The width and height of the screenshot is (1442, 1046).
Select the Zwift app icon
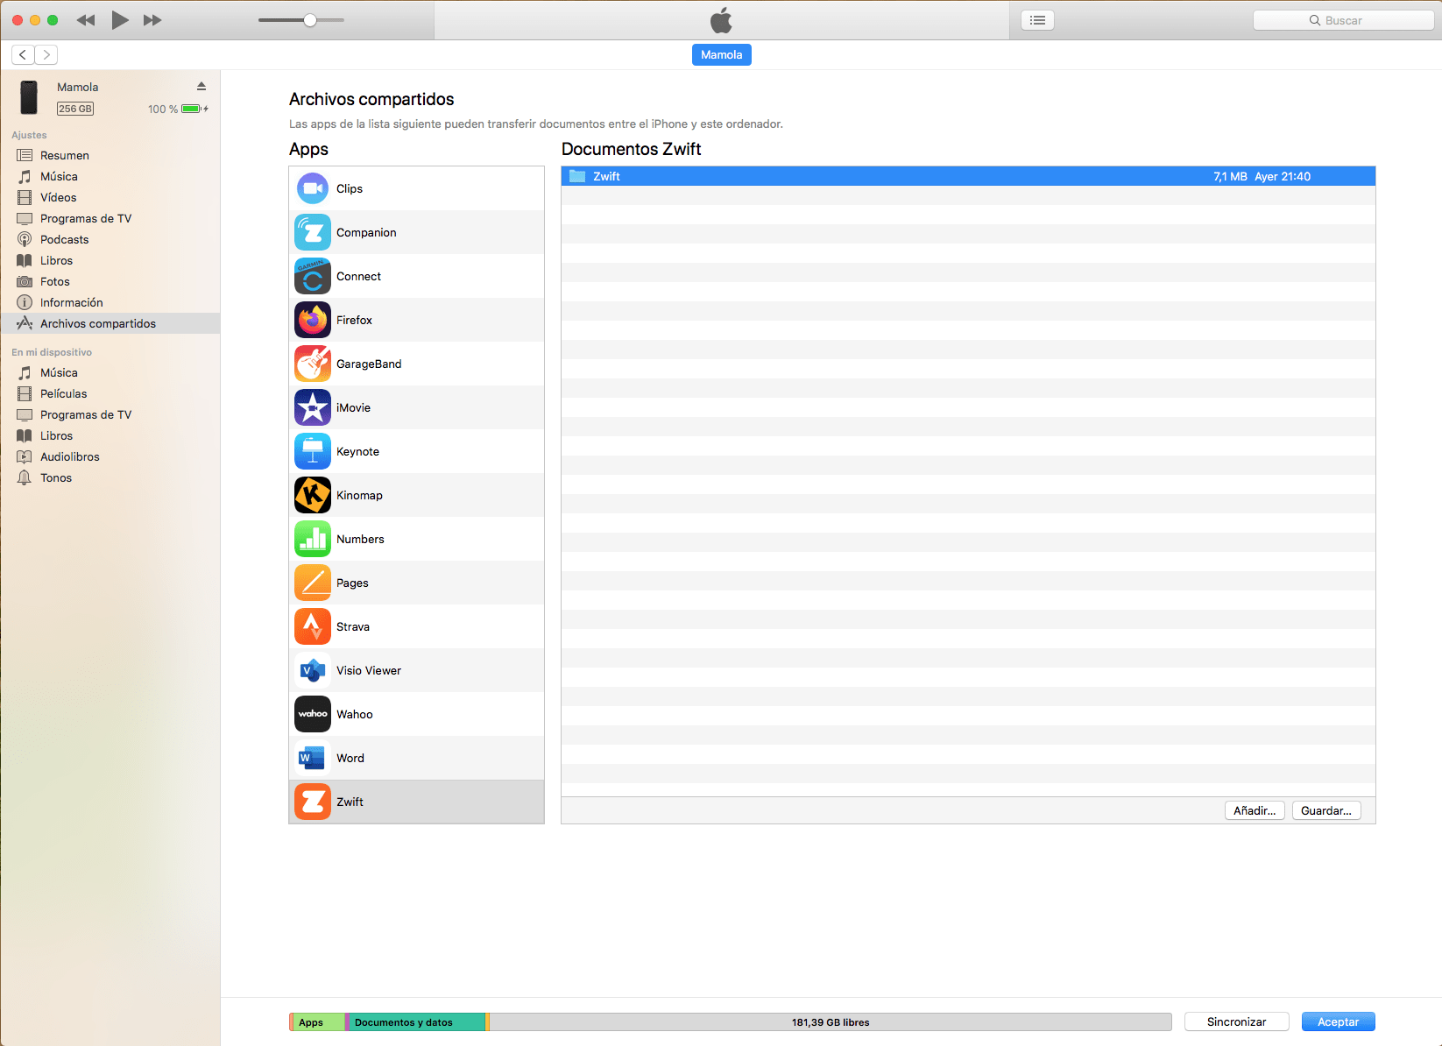coord(313,802)
